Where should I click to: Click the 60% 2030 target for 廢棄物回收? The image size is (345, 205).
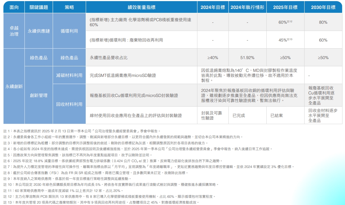tap(323, 40)
